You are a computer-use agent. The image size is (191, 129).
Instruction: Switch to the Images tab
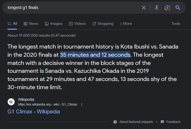(54, 24)
